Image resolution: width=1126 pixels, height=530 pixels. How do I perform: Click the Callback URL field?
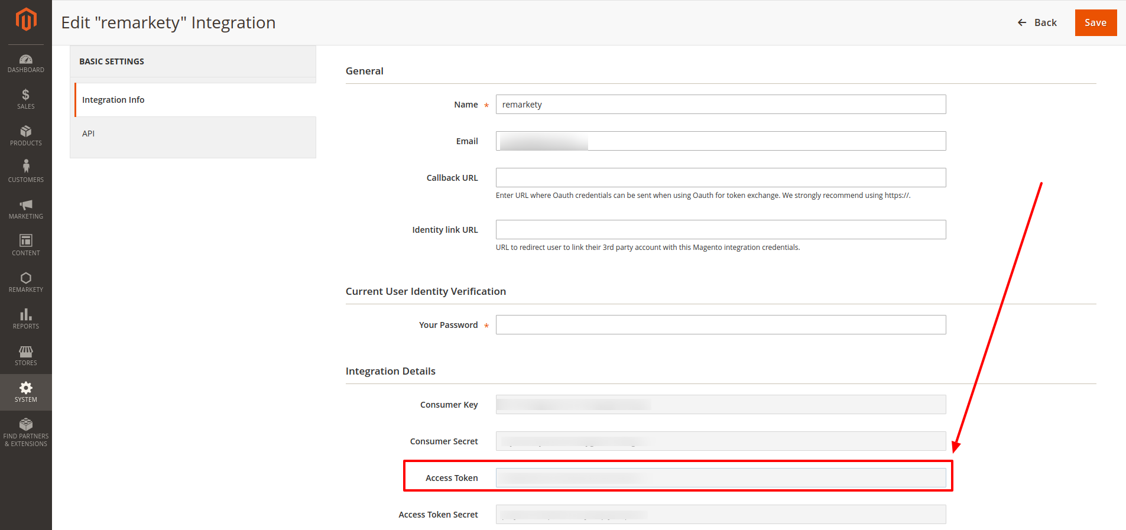pos(721,178)
